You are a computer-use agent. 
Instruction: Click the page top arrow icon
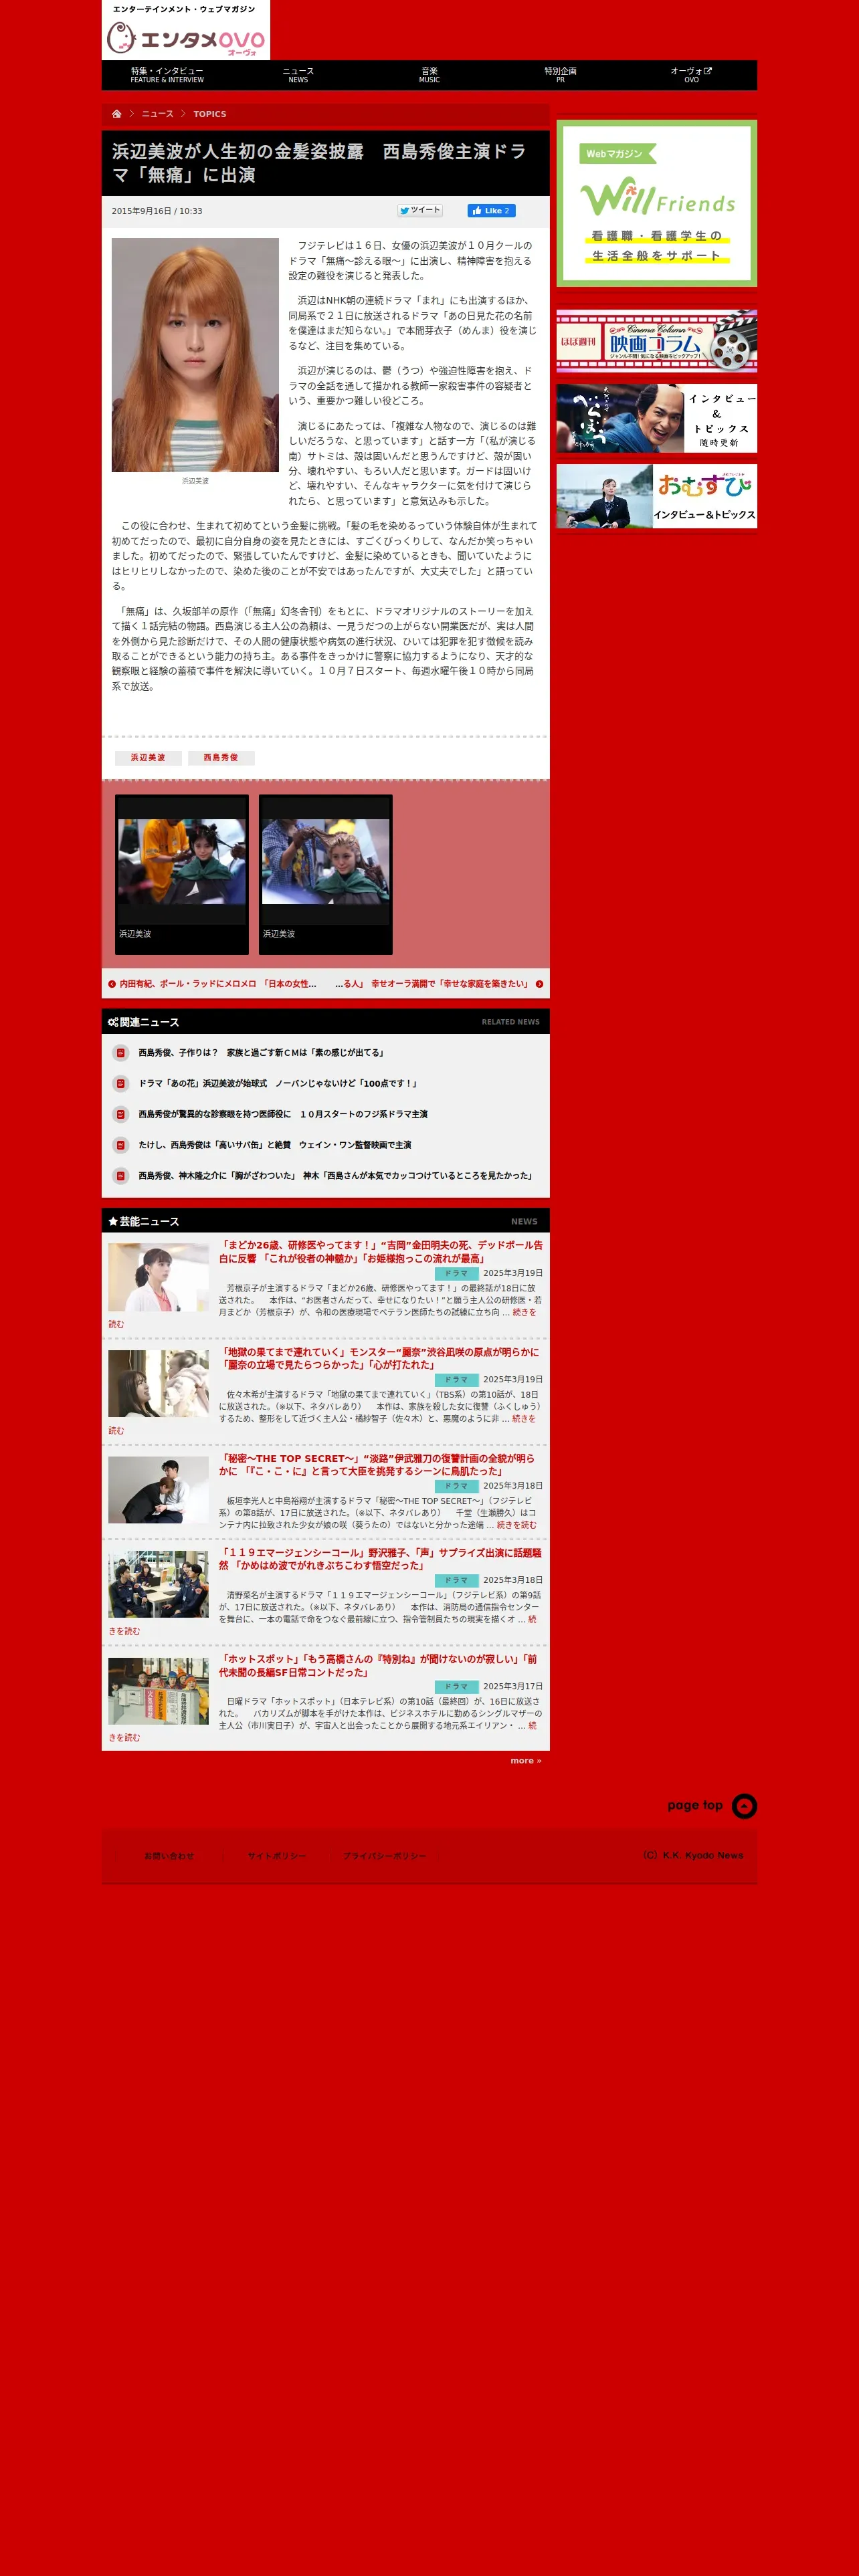(x=744, y=1806)
